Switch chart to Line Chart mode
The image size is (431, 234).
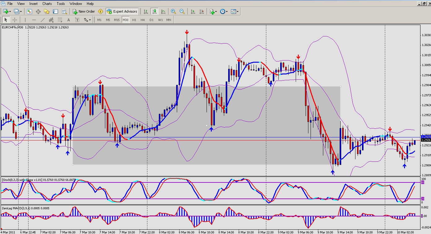tap(163, 11)
